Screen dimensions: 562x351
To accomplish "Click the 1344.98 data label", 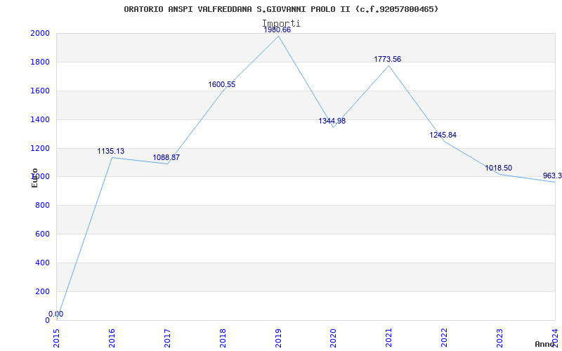I will tap(332, 121).
